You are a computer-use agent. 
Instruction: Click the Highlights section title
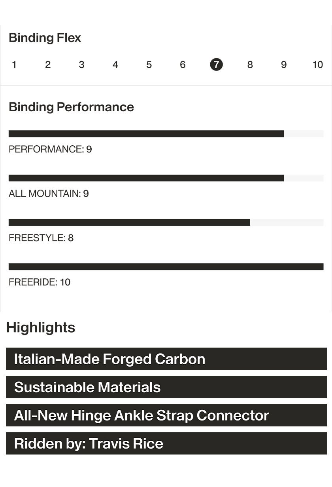[x=41, y=327]
